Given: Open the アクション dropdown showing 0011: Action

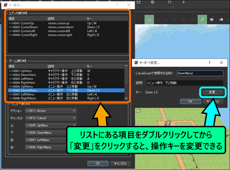Looking at the screenshot, I should (51, 111).
